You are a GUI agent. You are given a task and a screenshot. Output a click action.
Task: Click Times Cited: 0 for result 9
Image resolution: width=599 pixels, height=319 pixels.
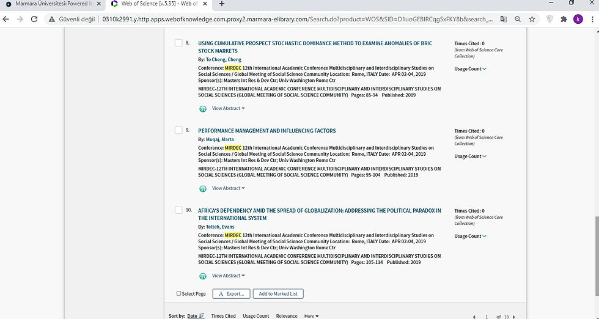(469, 131)
